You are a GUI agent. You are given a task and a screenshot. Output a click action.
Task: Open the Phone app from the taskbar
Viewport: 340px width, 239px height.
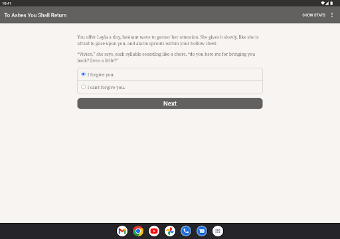coord(186,231)
